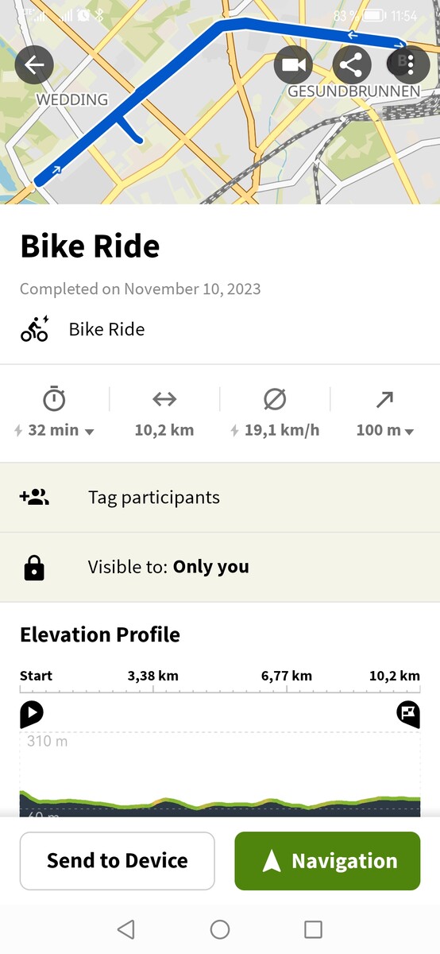Screen dimensions: 440x954
Task: Open the video camera icon on map
Action: tap(293, 65)
